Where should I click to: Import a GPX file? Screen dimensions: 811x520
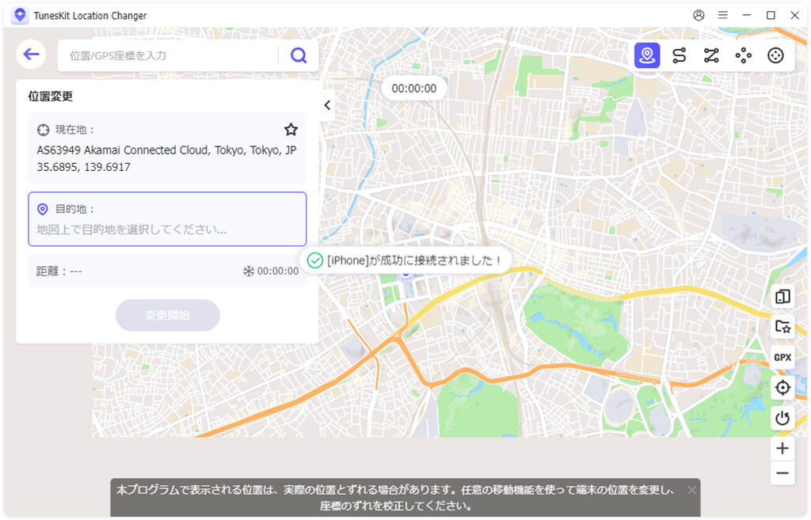782,357
